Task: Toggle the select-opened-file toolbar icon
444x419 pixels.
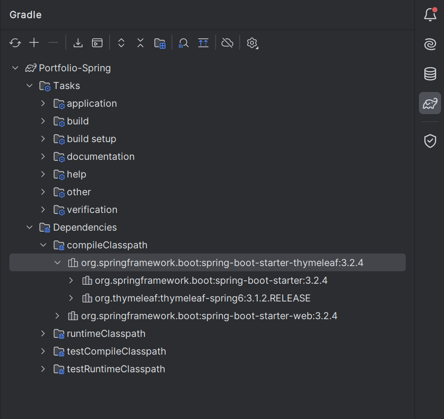Action: (x=203, y=43)
